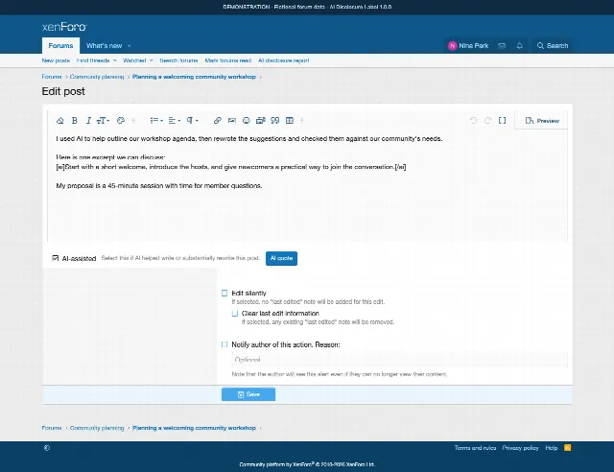Open the Forums tab
This screenshot has width=614, height=472.
point(60,46)
